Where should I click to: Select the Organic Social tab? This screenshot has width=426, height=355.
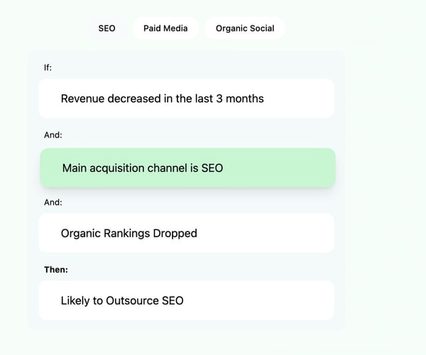[245, 28]
